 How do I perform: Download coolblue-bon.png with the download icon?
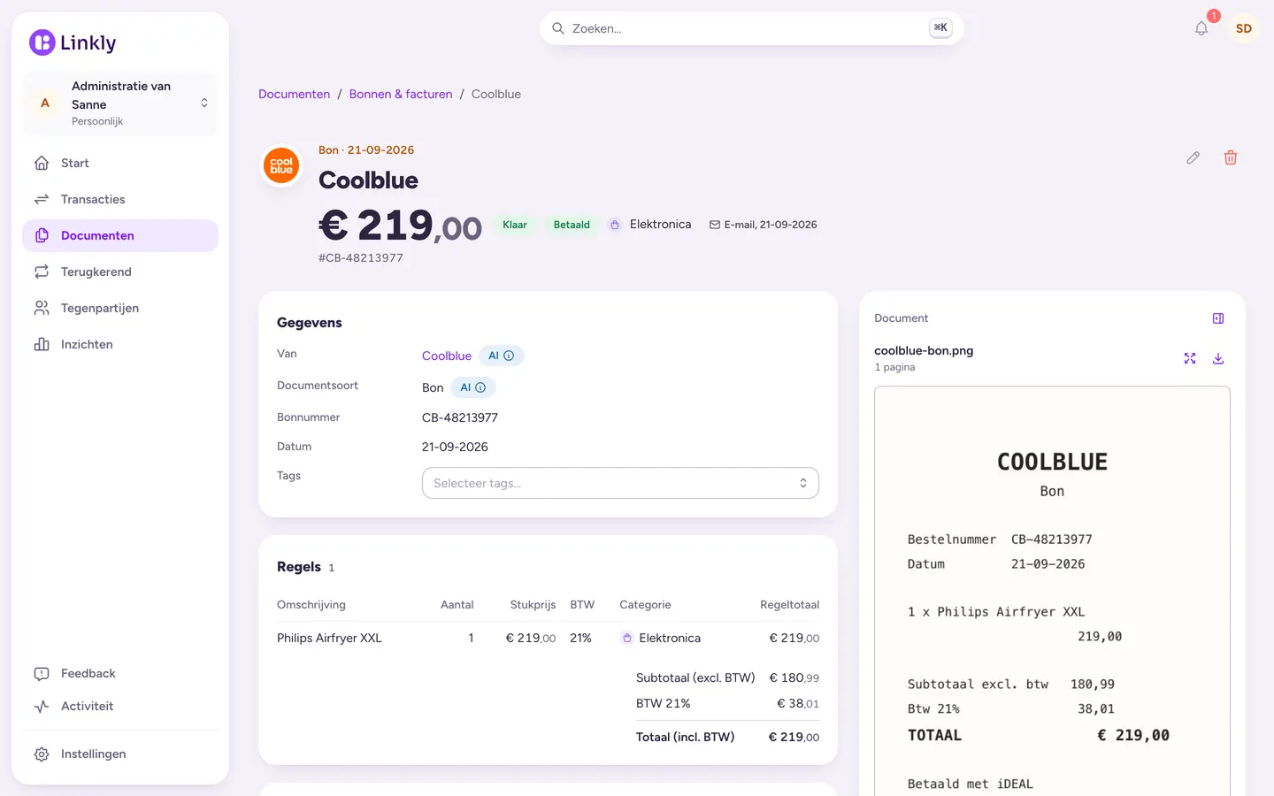pyautogui.click(x=1217, y=358)
